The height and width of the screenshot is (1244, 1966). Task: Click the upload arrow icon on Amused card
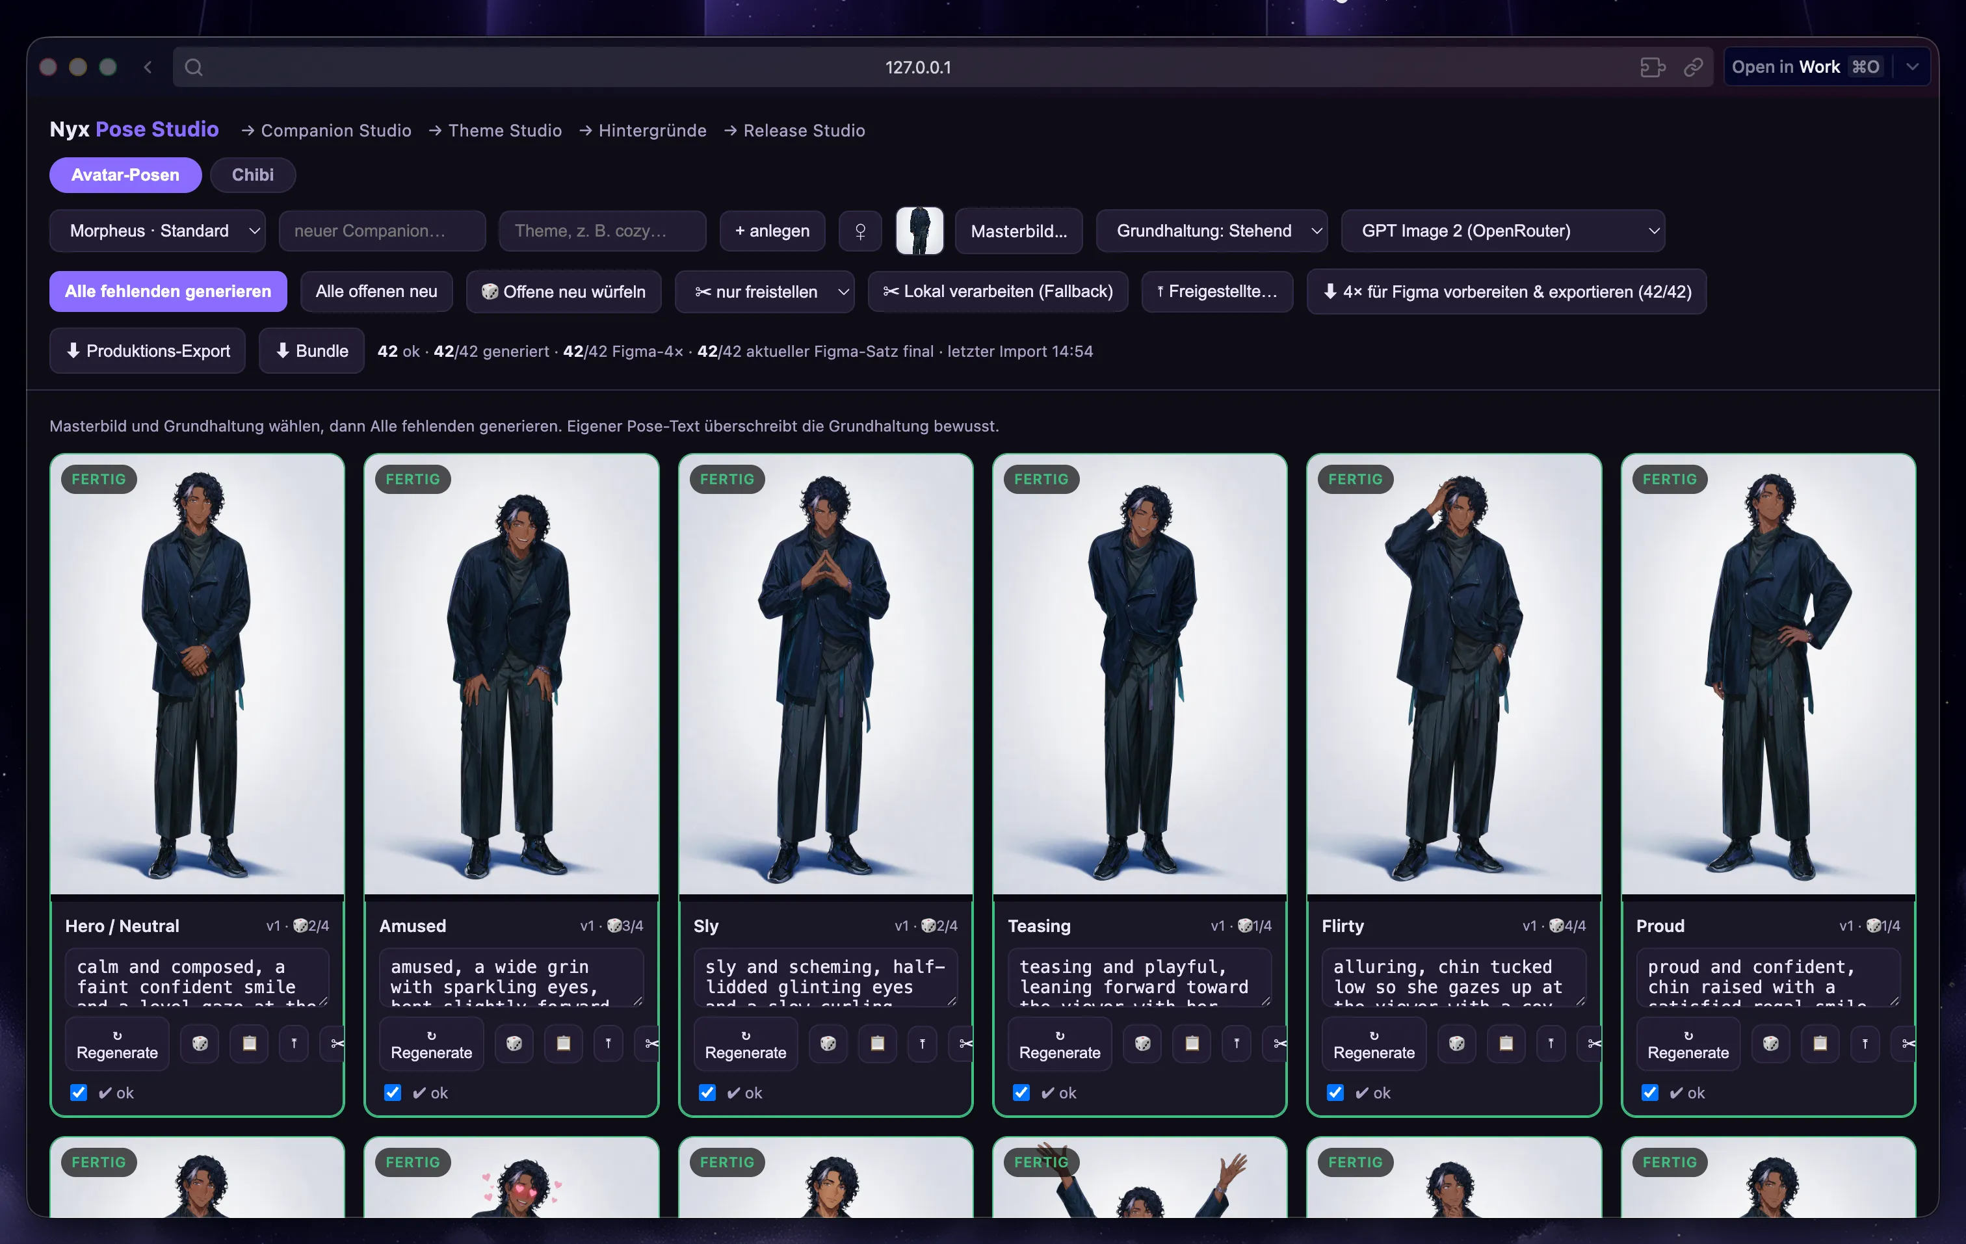click(x=609, y=1043)
